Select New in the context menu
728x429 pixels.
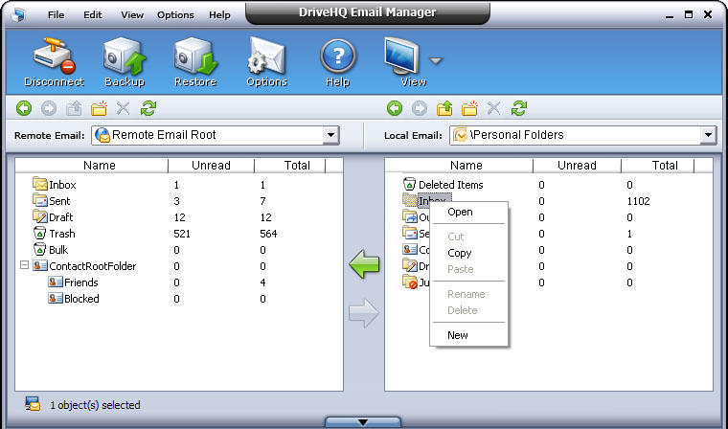click(x=458, y=335)
